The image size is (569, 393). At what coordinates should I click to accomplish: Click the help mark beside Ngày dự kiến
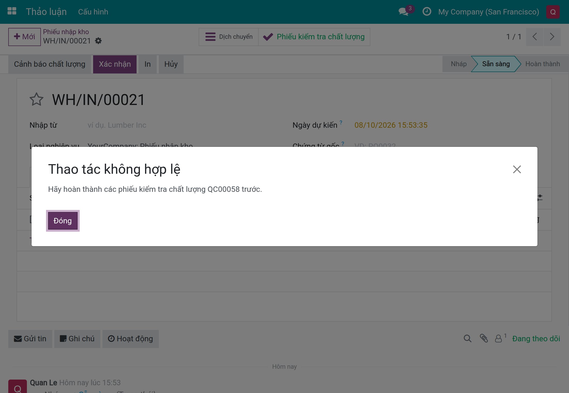[x=341, y=122]
